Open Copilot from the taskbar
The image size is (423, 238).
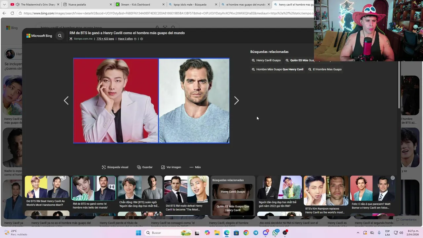pos(207,233)
